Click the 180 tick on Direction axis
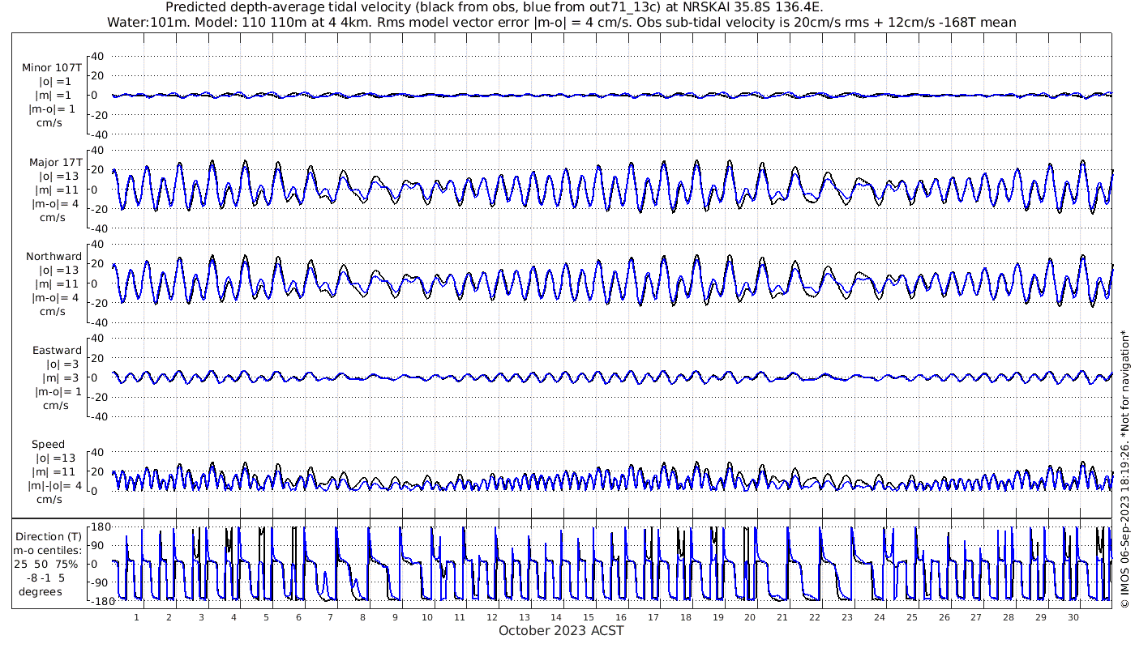Screen dimensions: 1135x648 coord(98,527)
